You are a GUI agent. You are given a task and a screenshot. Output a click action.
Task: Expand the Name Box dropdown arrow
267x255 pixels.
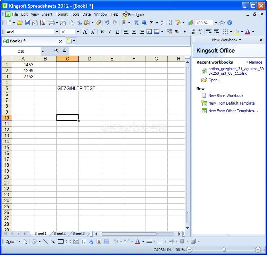click(x=43, y=51)
